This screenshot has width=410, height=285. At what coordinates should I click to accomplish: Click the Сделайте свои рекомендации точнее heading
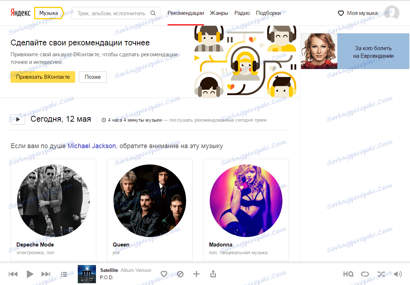click(80, 42)
